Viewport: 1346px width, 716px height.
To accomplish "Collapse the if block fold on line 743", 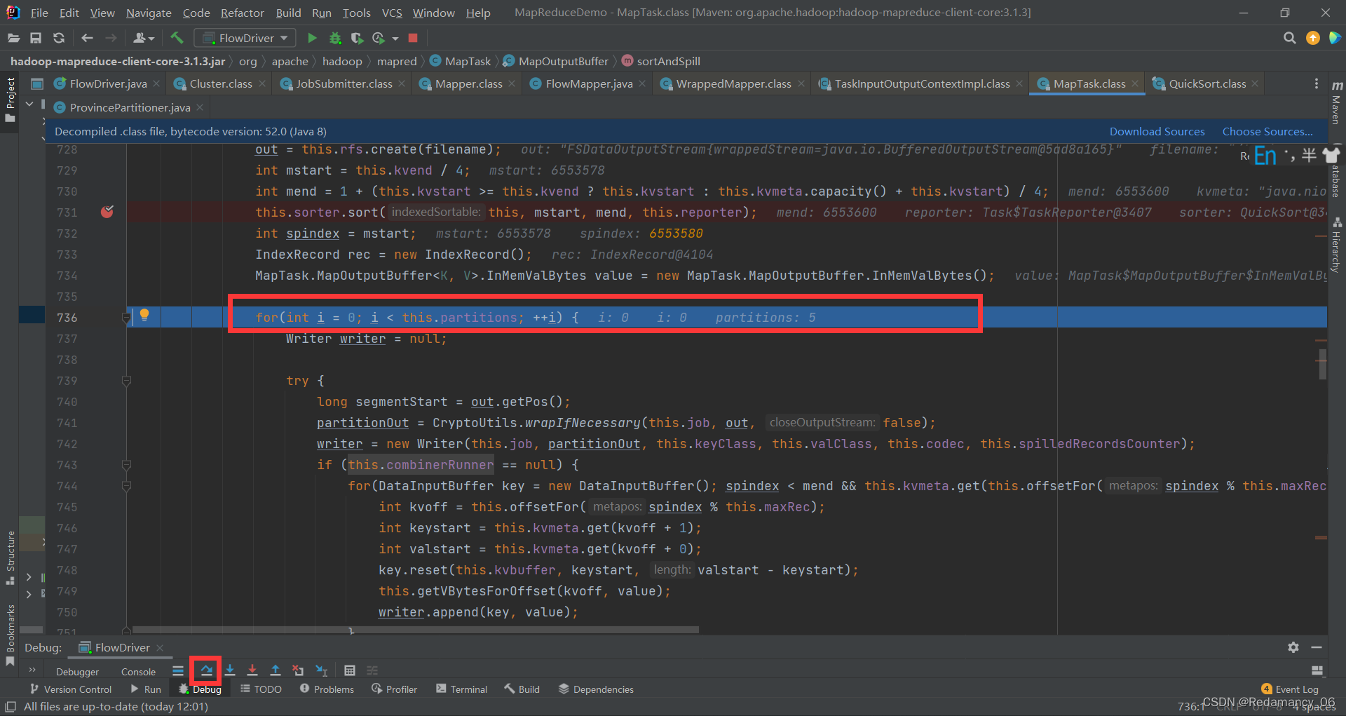I will coord(126,465).
